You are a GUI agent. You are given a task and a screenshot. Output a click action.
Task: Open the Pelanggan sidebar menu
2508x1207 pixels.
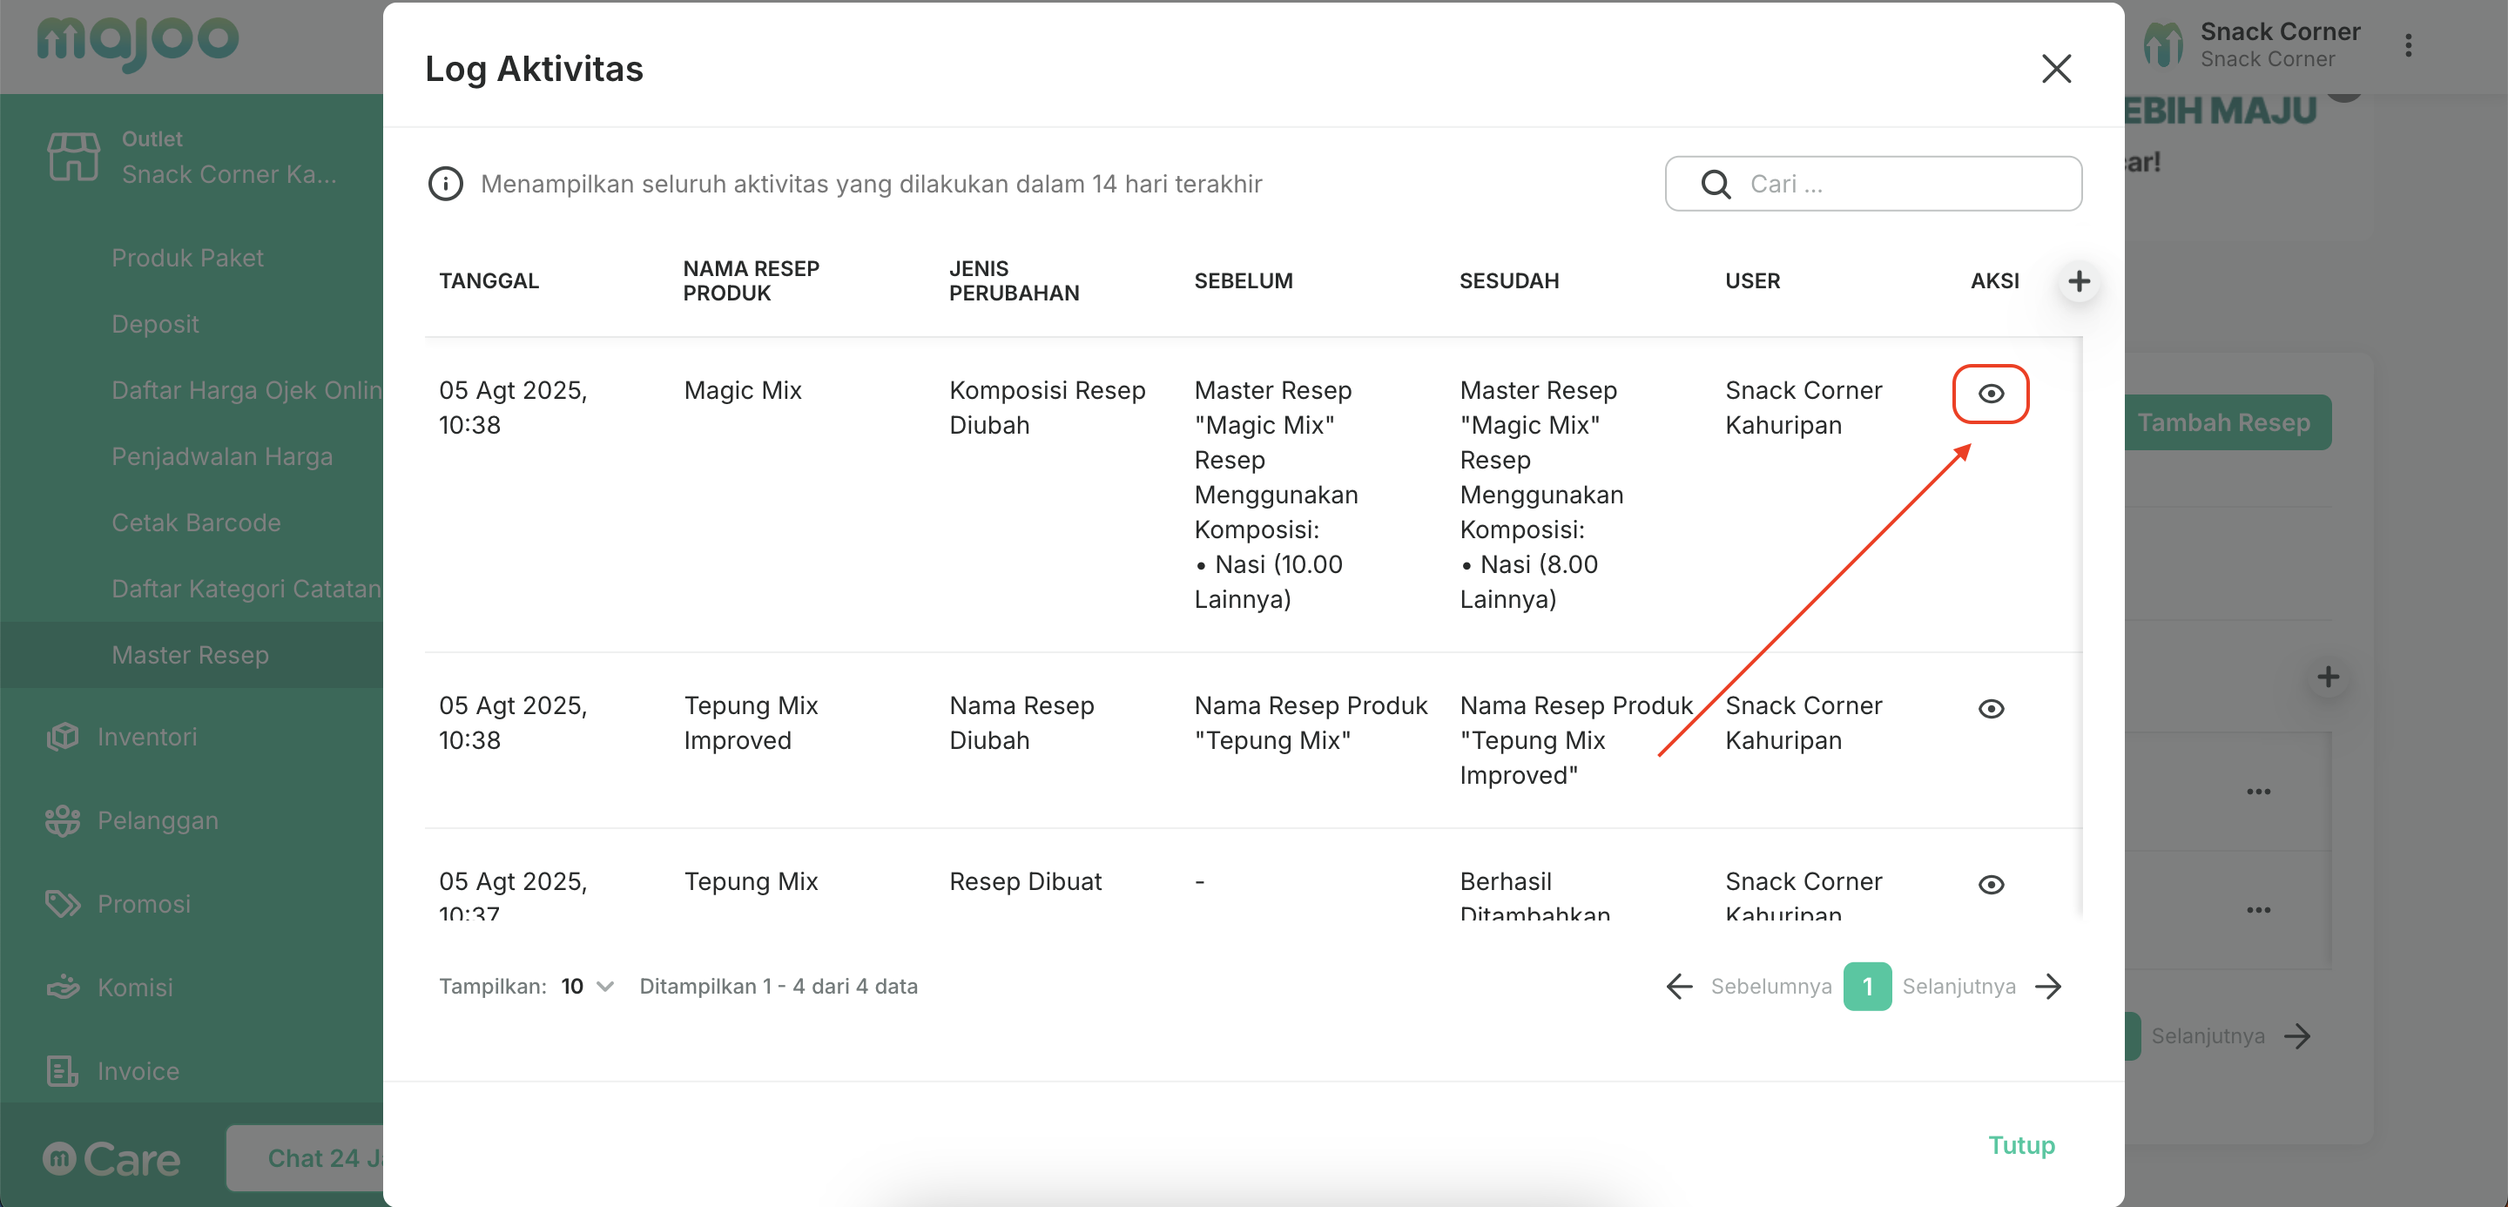pos(157,820)
